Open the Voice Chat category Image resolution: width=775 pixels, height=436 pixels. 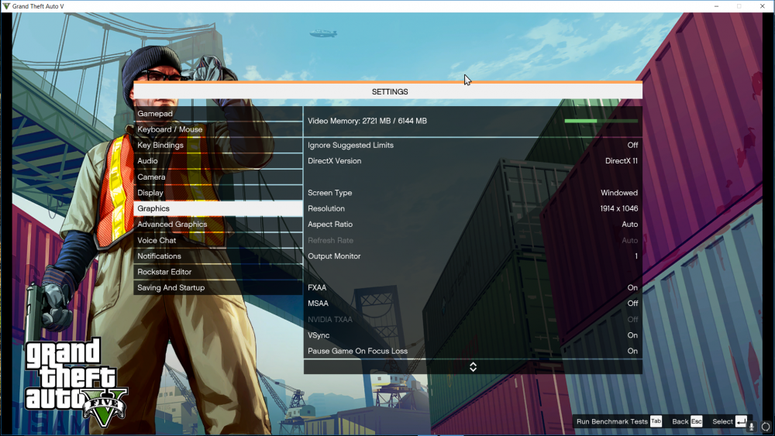pyautogui.click(x=218, y=241)
